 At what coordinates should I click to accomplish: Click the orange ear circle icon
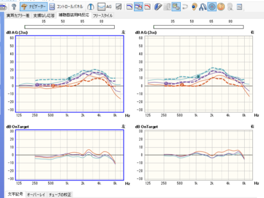tap(221, 7)
